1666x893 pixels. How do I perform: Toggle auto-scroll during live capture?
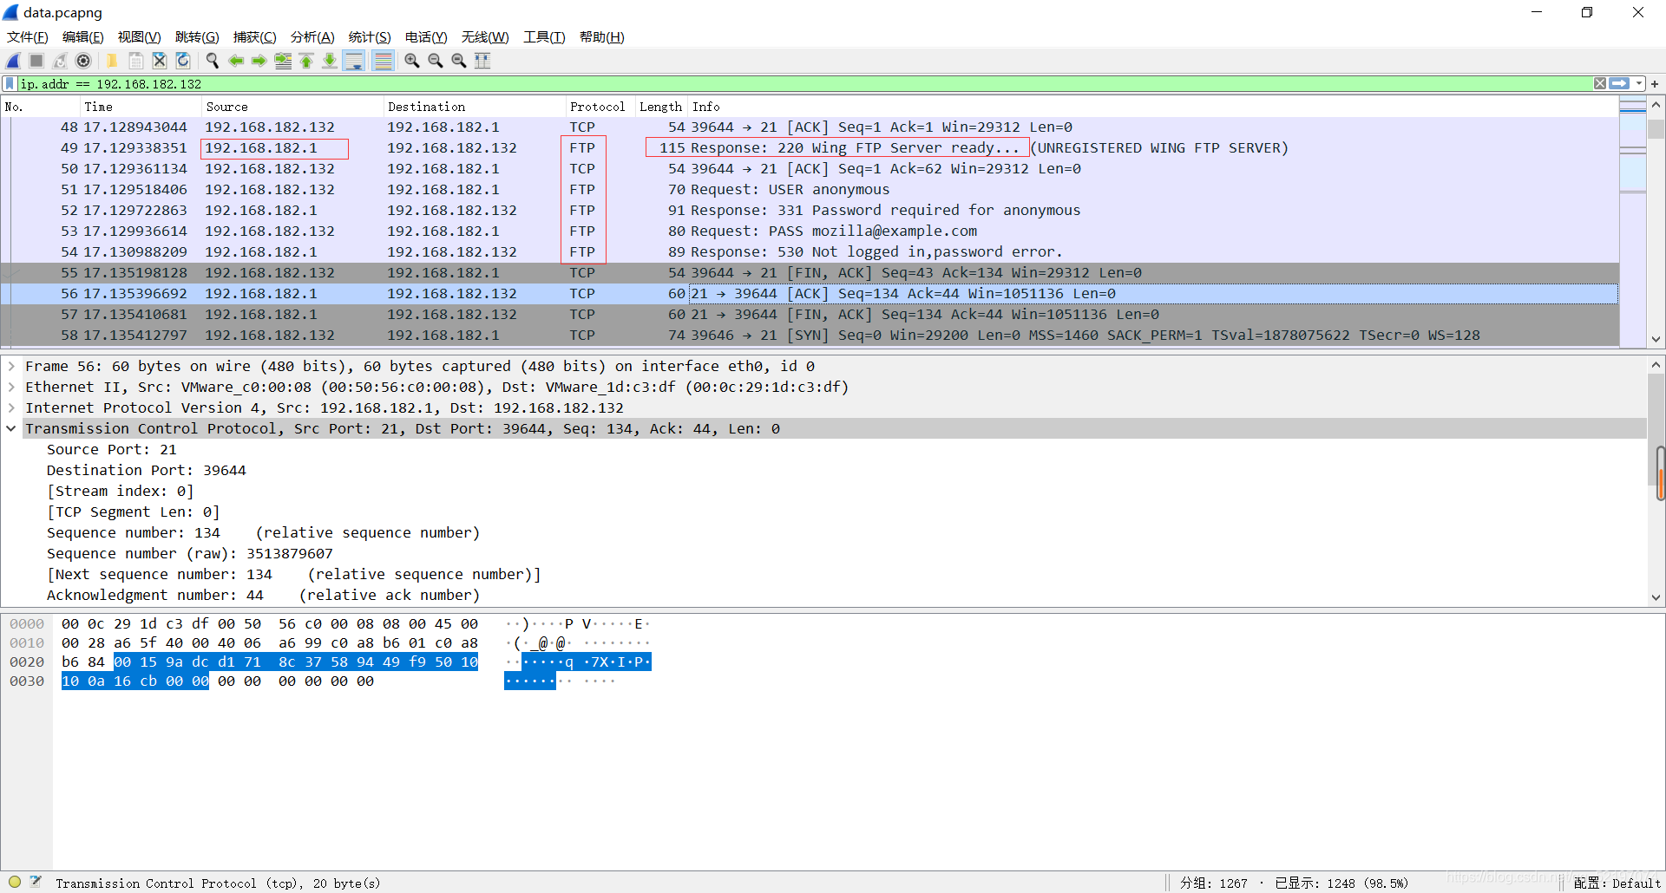point(354,61)
